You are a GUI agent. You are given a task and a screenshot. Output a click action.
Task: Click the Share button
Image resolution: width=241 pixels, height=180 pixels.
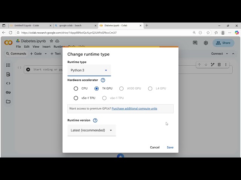tap(223, 43)
